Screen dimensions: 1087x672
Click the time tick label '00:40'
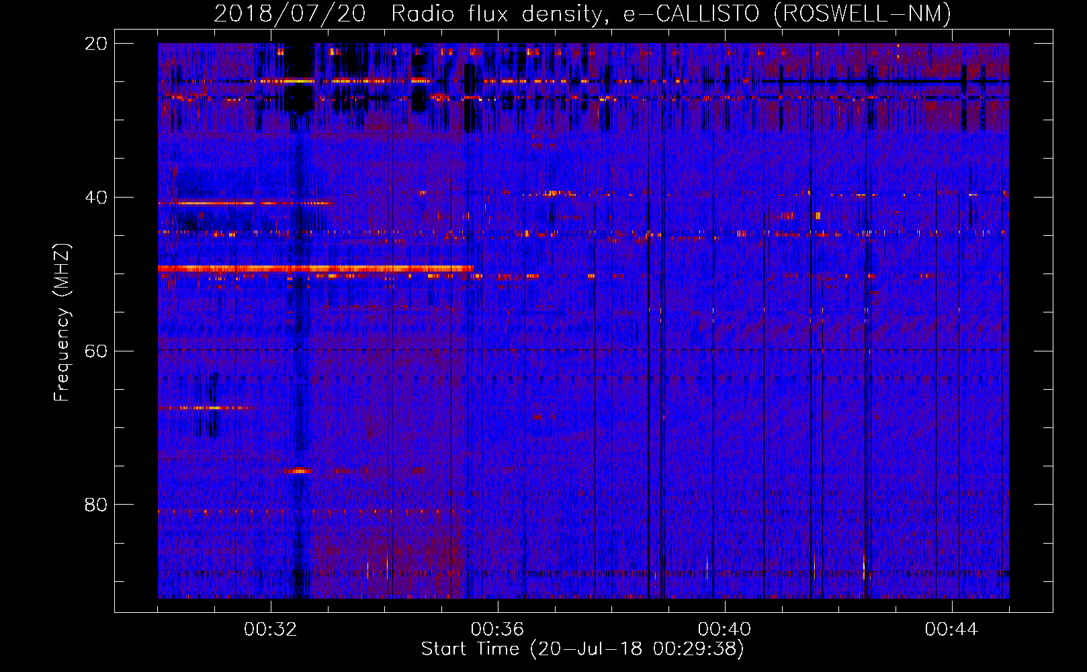click(724, 630)
